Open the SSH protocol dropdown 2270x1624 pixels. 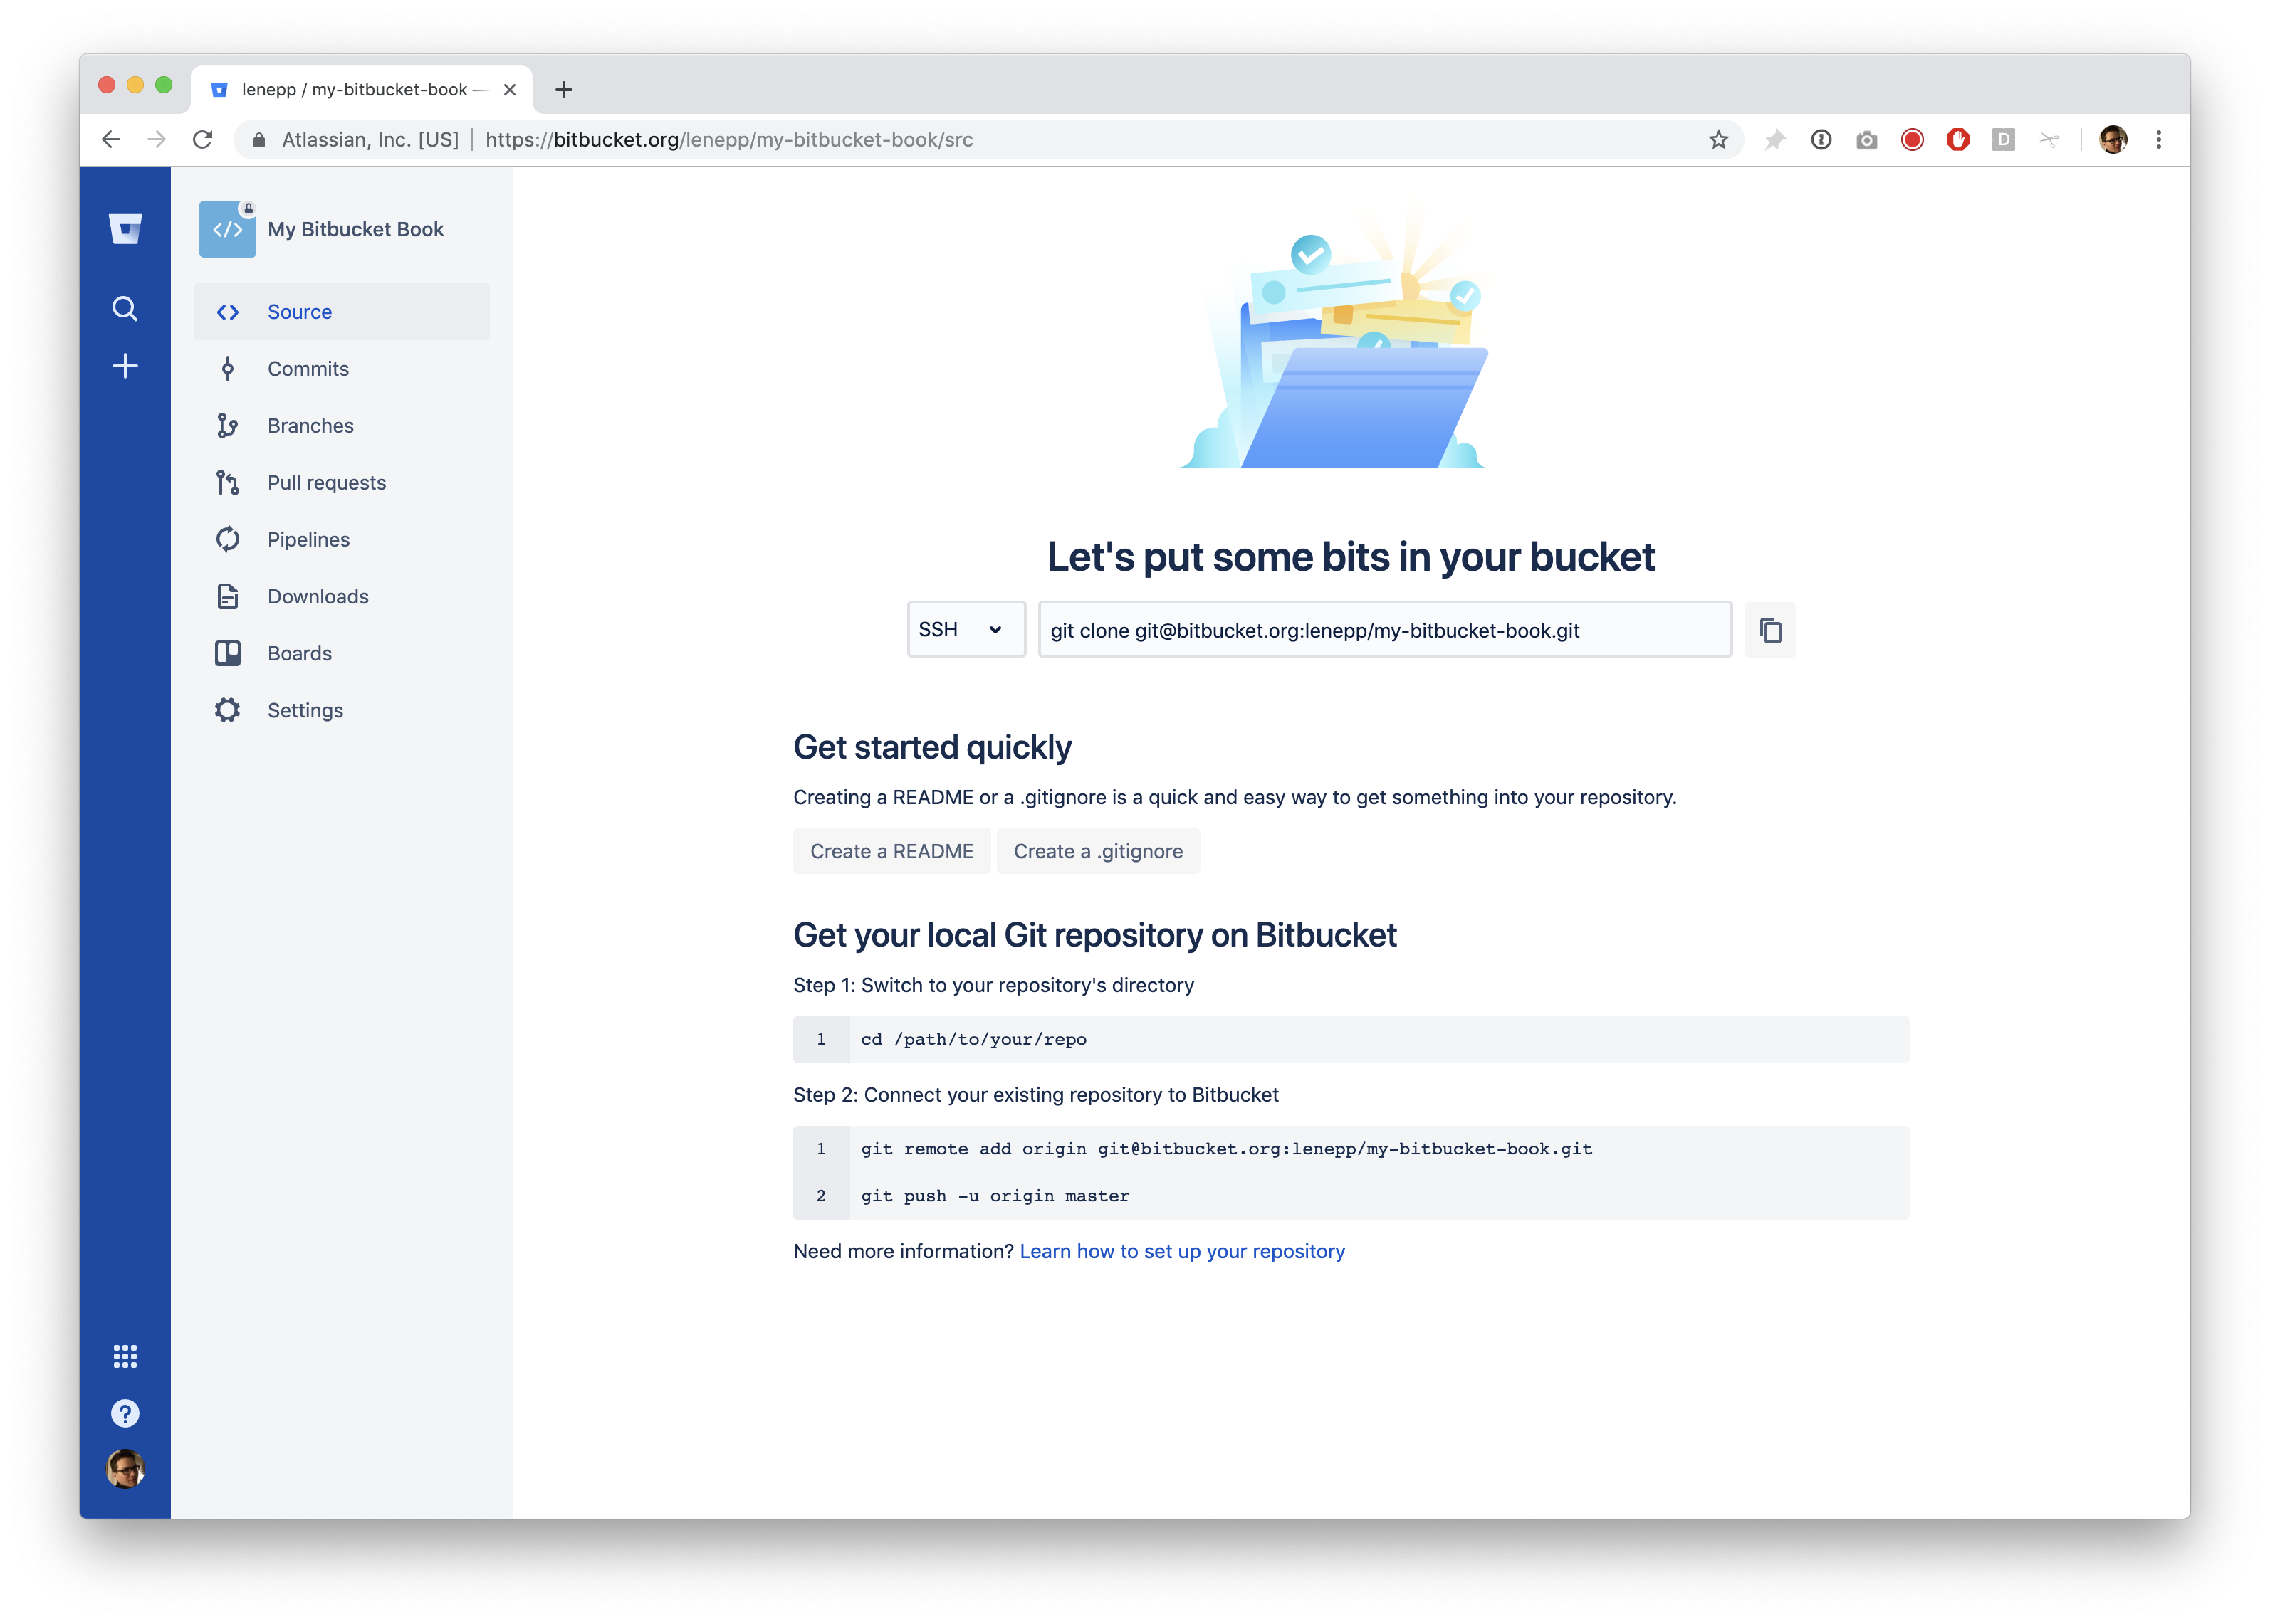[x=966, y=630]
